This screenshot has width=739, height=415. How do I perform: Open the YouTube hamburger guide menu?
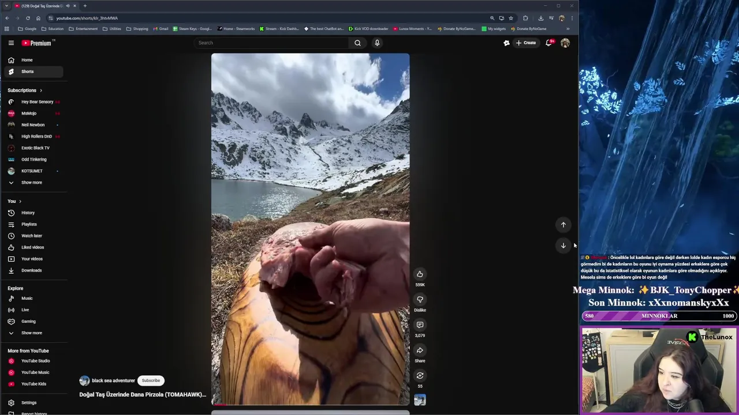pyautogui.click(x=11, y=43)
